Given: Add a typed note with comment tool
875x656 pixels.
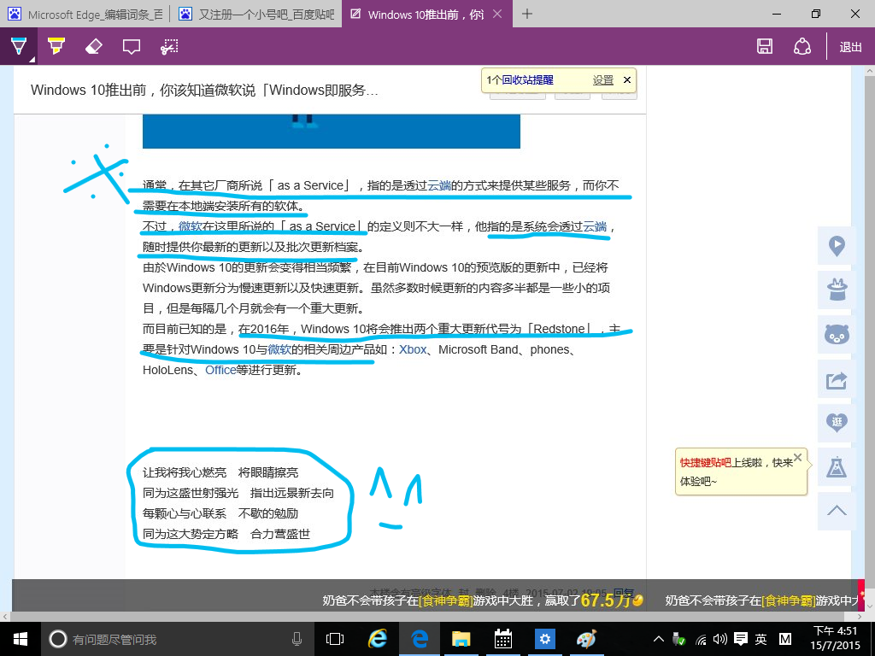Looking at the screenshot, I should (131, 46).
